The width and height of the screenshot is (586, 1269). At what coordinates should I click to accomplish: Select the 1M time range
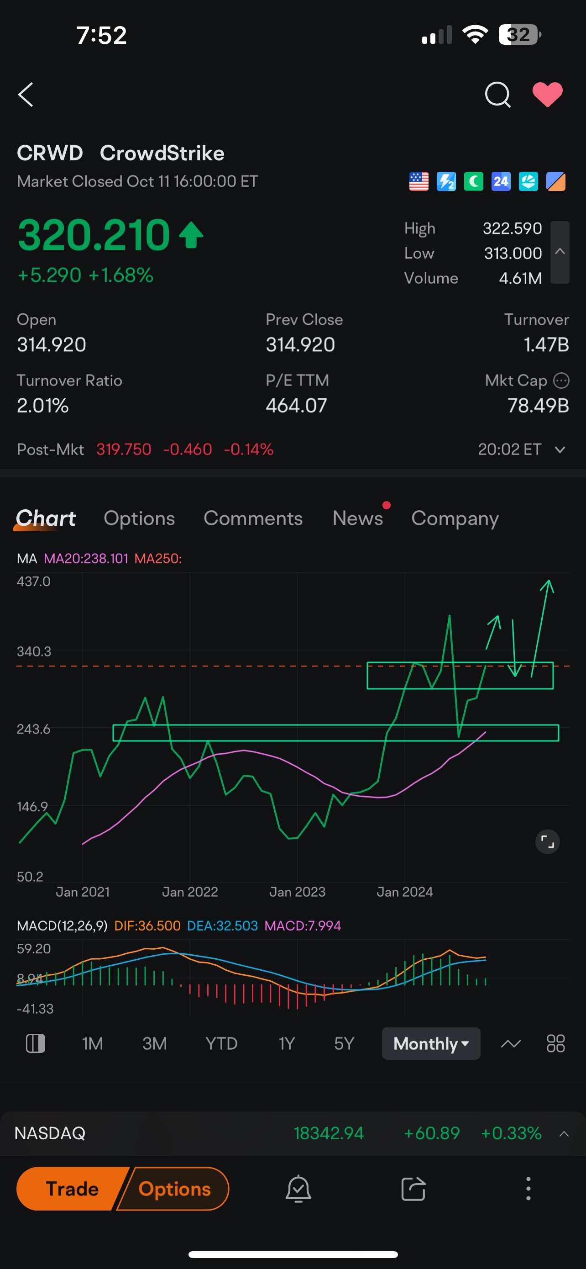coord(93,1043)
